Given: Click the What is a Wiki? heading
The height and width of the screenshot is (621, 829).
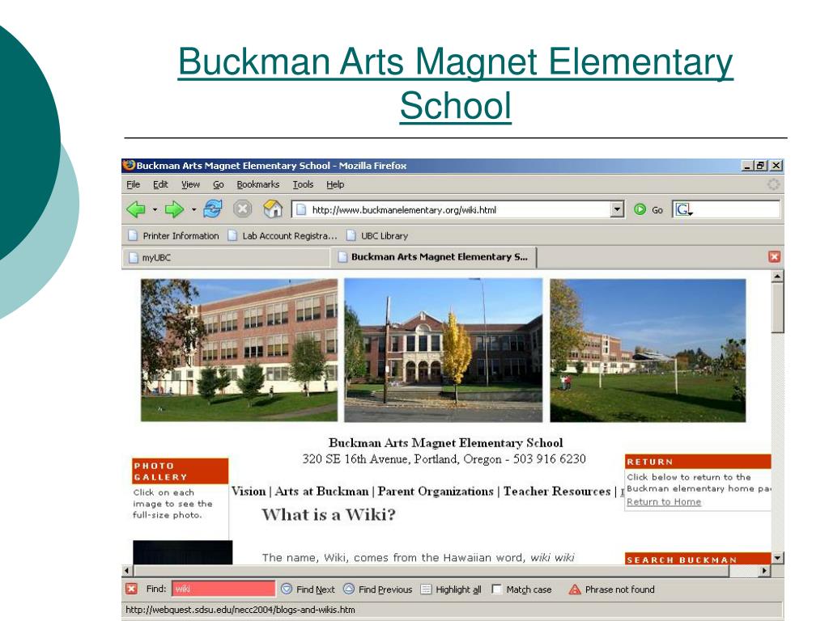Looking at the screenshot, I should click(329, 514).
